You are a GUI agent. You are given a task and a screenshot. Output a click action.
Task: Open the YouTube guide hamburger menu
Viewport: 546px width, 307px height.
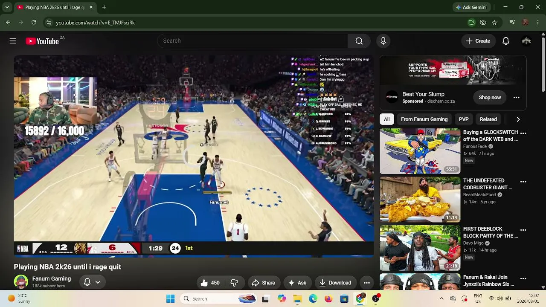click(x=13, y=41)
